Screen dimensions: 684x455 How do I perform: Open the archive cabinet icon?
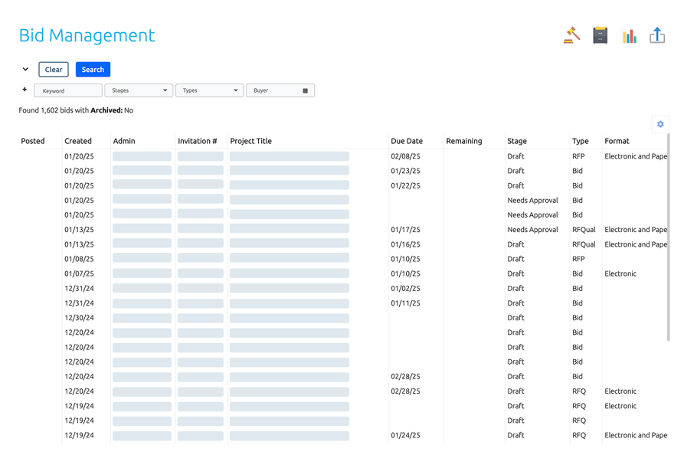(x=601, y=35)
